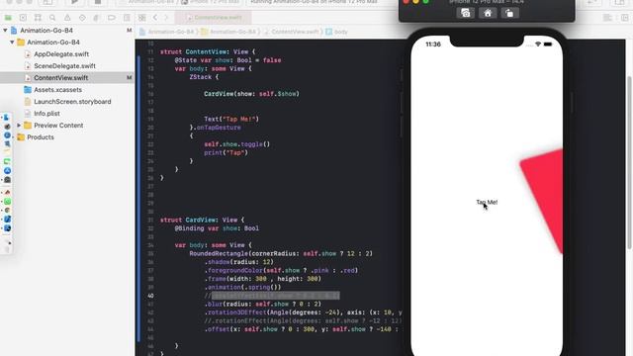Run the app with the play button
Image resolution: width=633 pixels, height=356 pixels.
(x=75, y=2)
